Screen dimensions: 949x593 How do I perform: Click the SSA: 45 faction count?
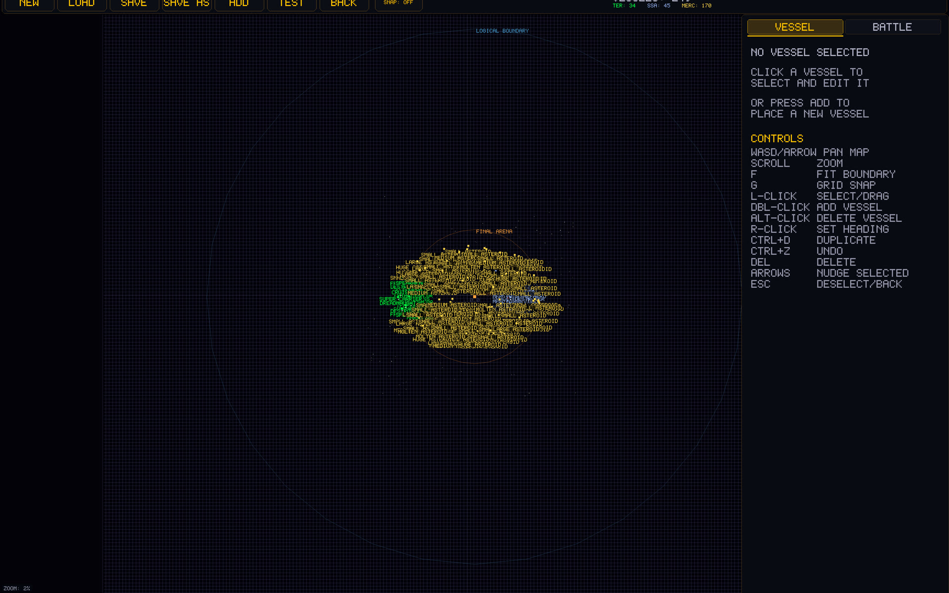658,6
